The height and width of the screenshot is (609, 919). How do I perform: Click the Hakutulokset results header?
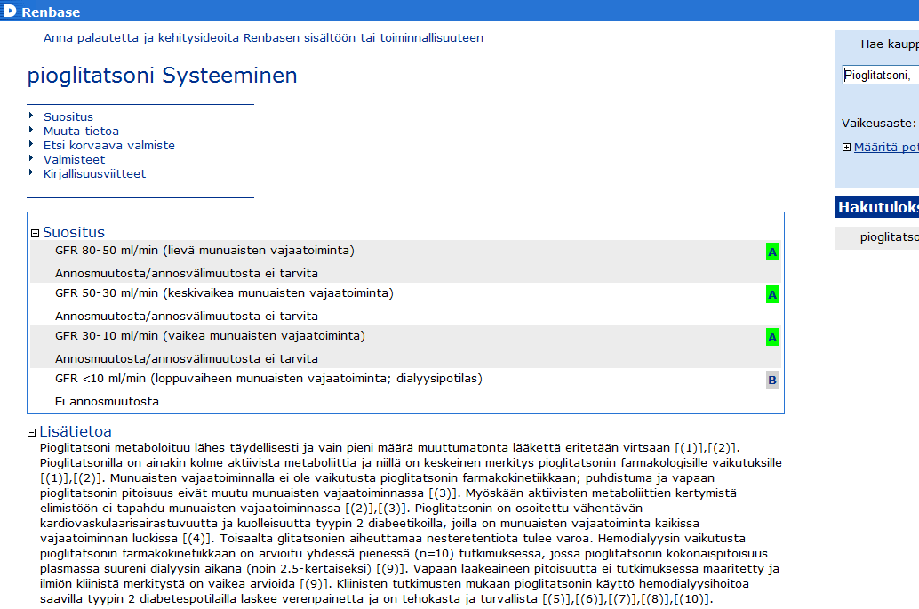(878, 207)
